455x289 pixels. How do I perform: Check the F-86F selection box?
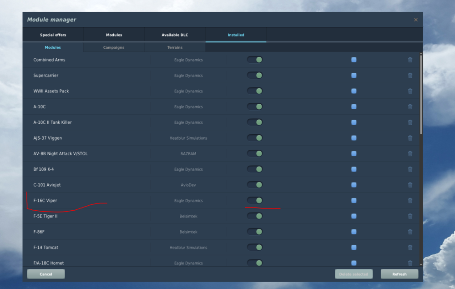(354, 232)
